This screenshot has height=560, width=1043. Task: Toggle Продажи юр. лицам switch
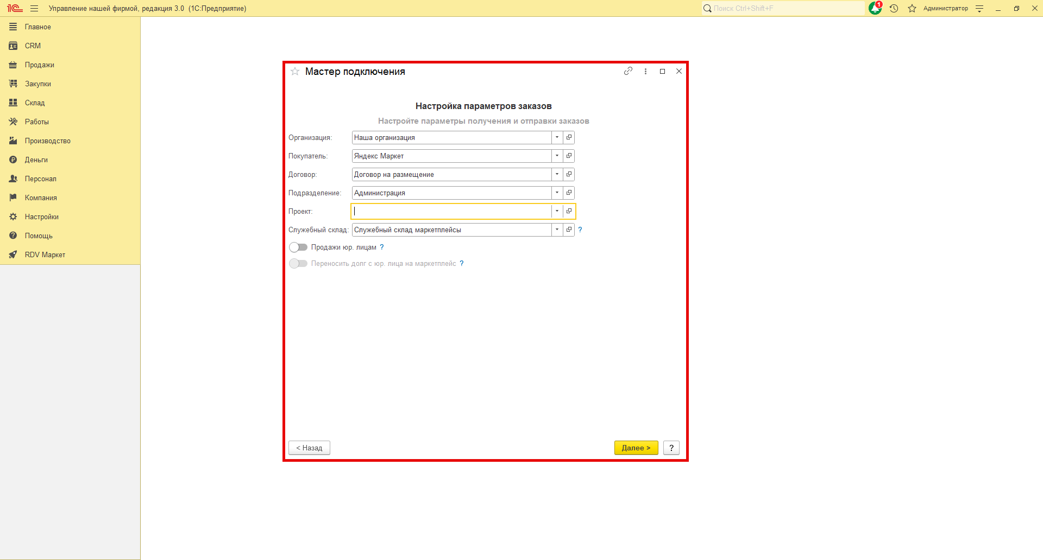click(x=298, y=247)
